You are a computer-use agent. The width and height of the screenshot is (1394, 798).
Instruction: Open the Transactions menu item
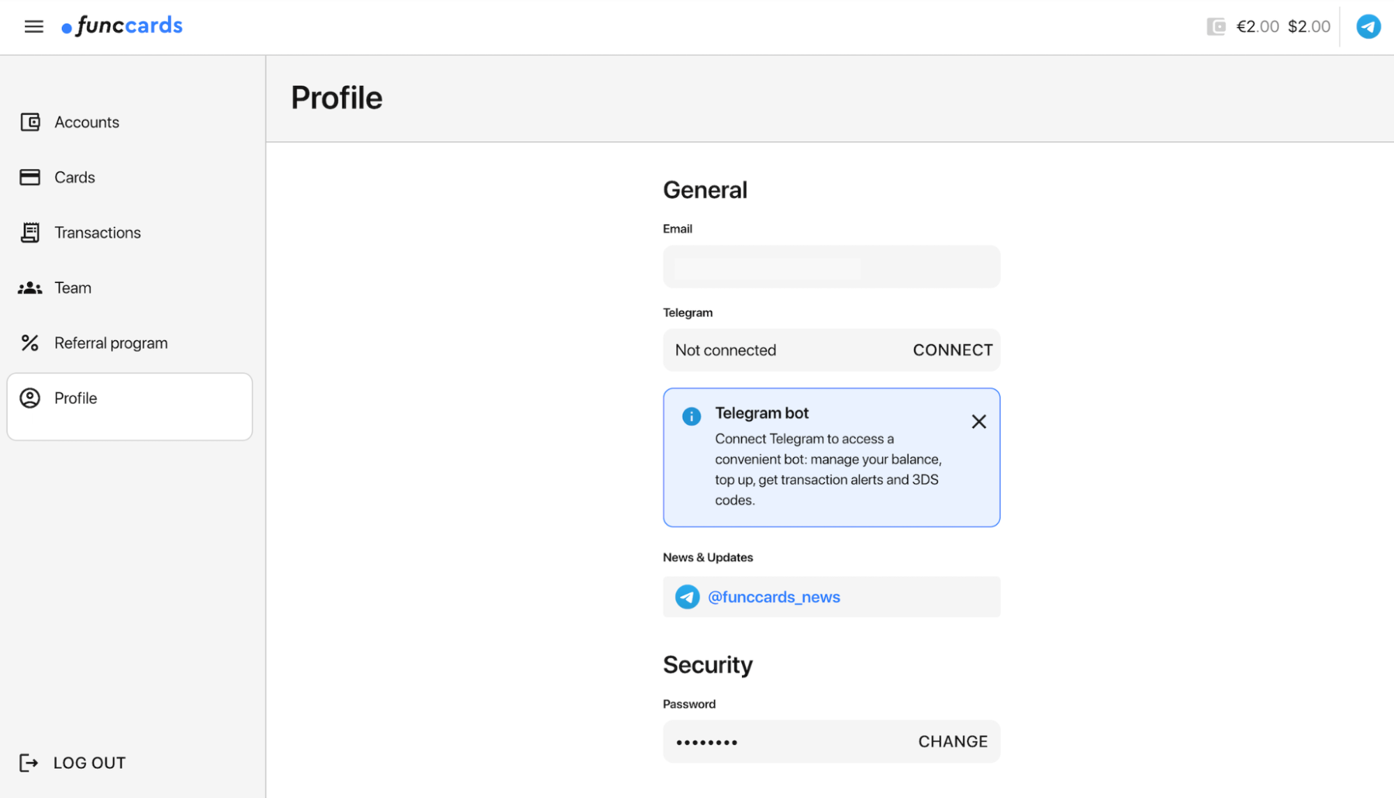(x=98, y=233)
